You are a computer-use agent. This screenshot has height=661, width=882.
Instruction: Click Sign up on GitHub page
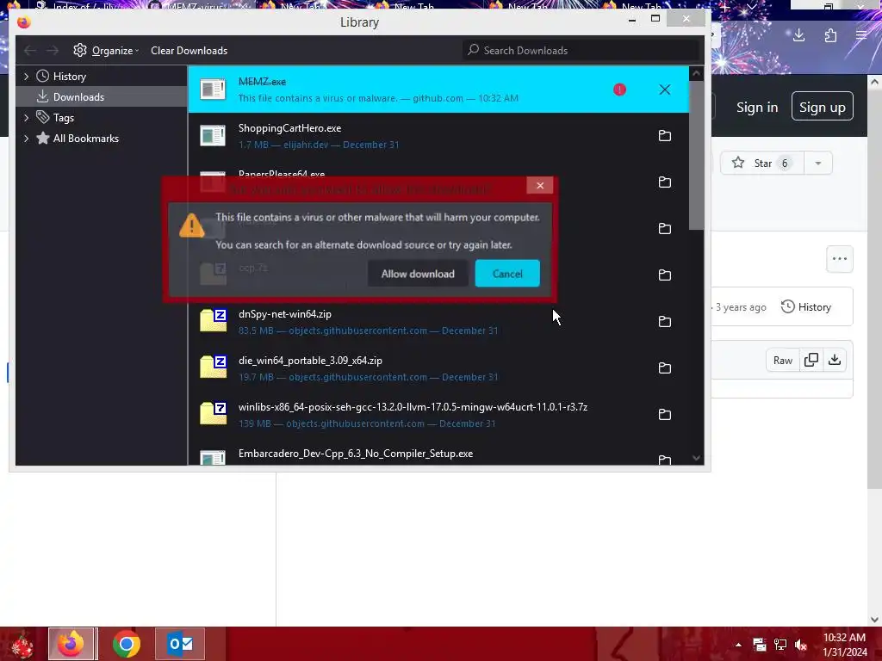pos(822,107)
